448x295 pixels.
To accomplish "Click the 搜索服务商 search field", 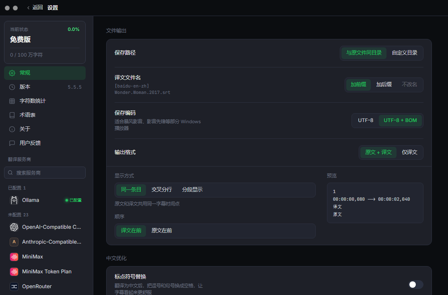I will tap(45, 173).
